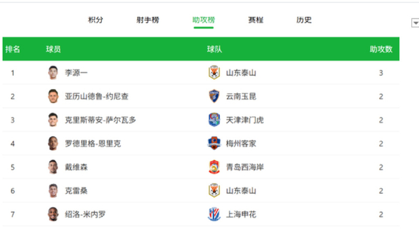Click the player name 克雷桑
Screen dimensions: 419x246
[76, 190]
